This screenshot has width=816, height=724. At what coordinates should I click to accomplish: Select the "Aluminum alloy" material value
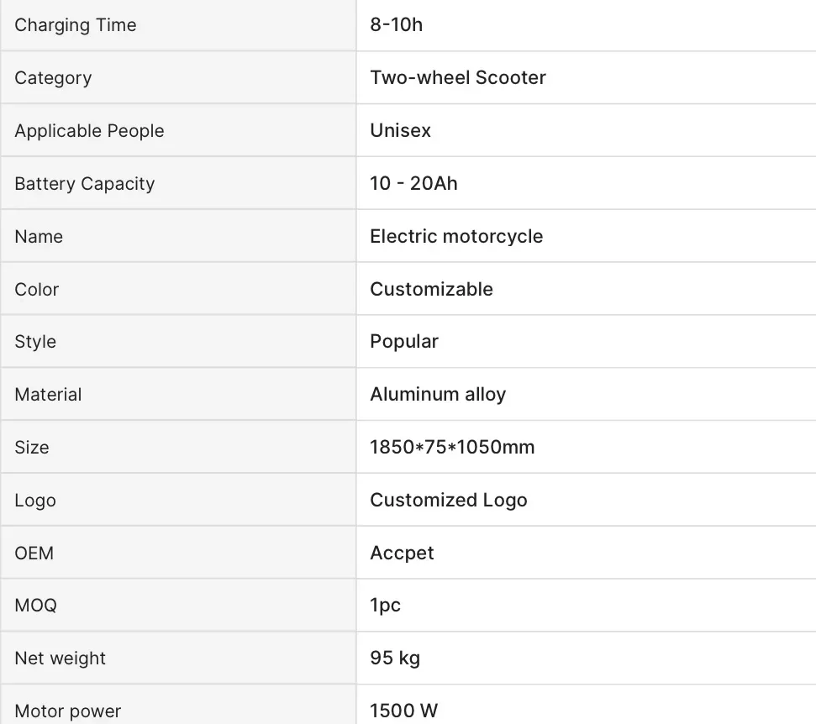pyautogui.click(x=438, y=395)
